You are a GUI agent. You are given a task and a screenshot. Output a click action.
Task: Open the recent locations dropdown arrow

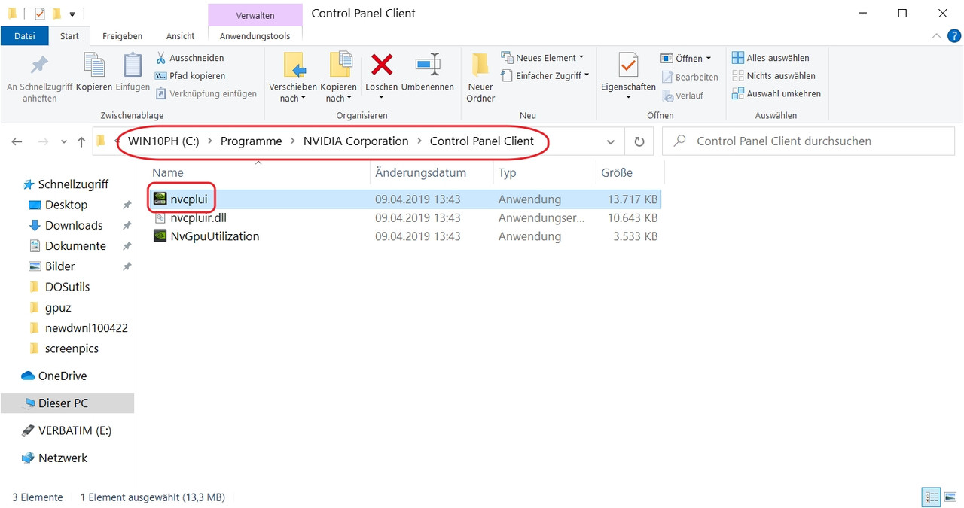click(63, 141)
